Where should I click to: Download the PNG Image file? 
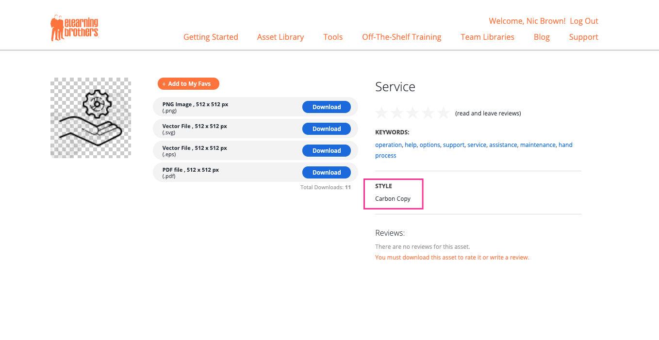click(x=326, y=107)
